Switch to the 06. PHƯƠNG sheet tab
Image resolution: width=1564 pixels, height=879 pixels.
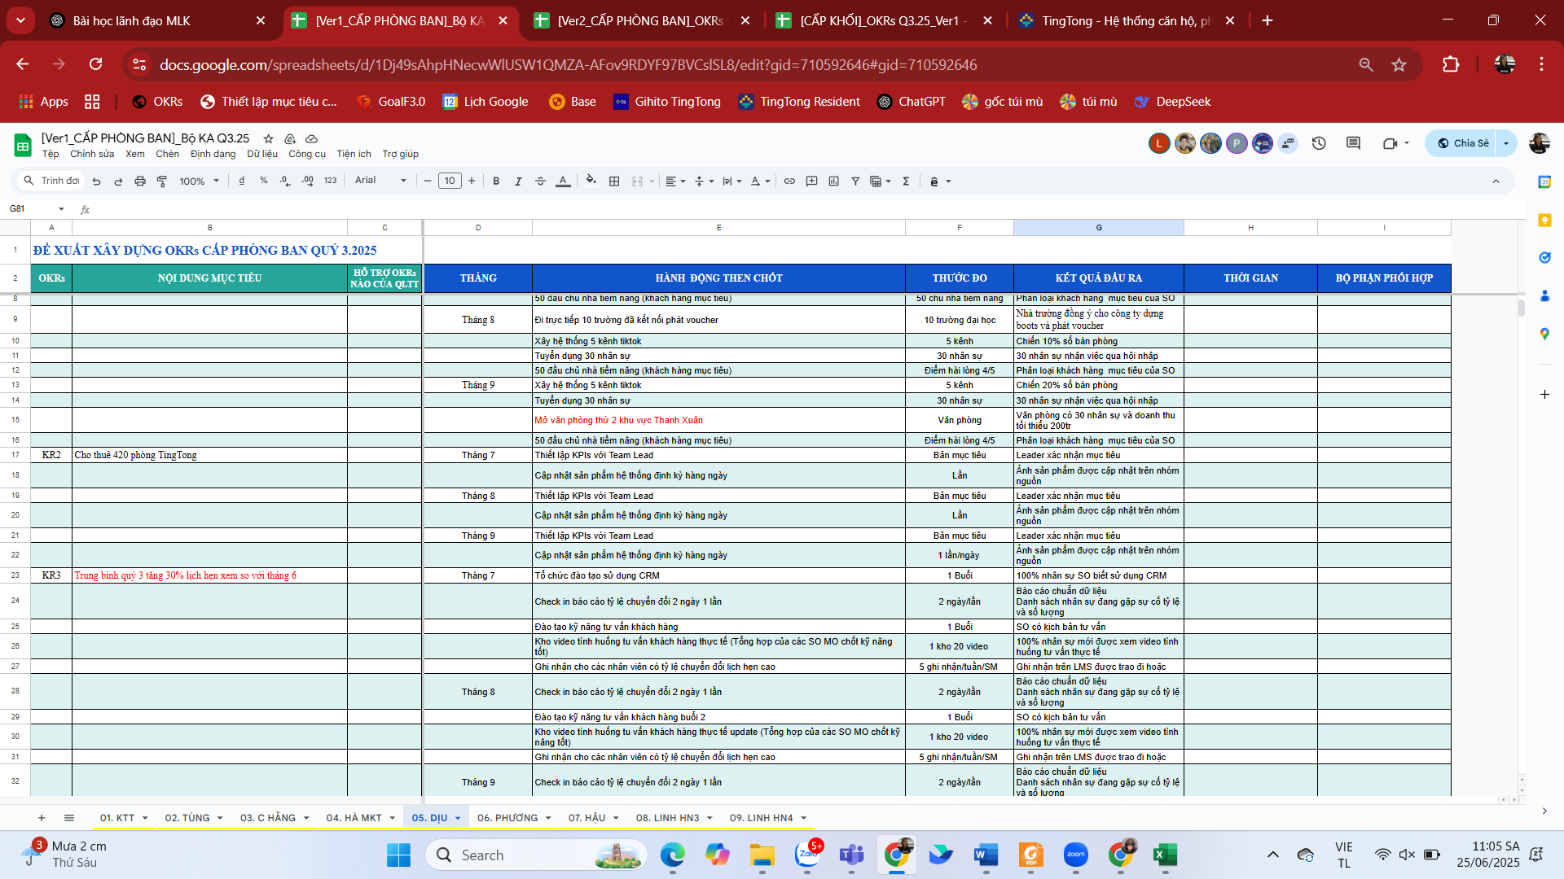click(x=507, y=818)
